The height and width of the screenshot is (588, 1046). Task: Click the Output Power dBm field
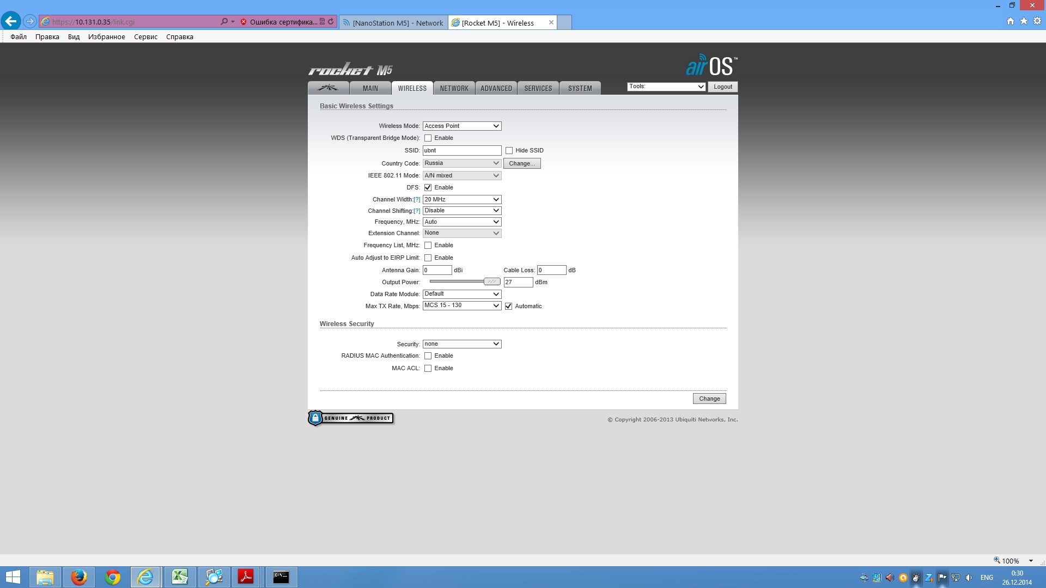pyautogui.click(x=518, y=282)
